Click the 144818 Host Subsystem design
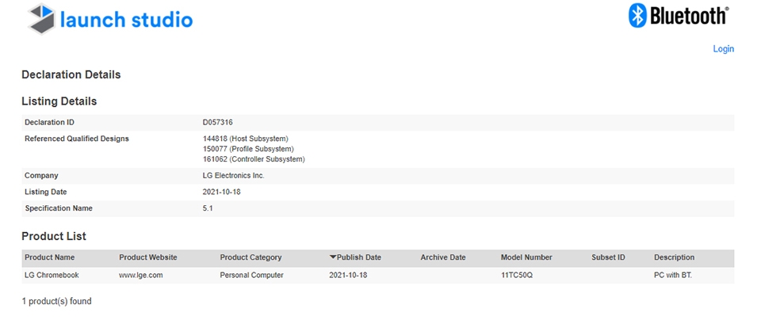The image size is (761, 324). point(245,139)
